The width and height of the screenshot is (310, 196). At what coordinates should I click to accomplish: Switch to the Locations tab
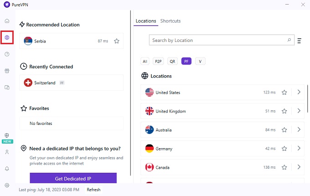146,21
